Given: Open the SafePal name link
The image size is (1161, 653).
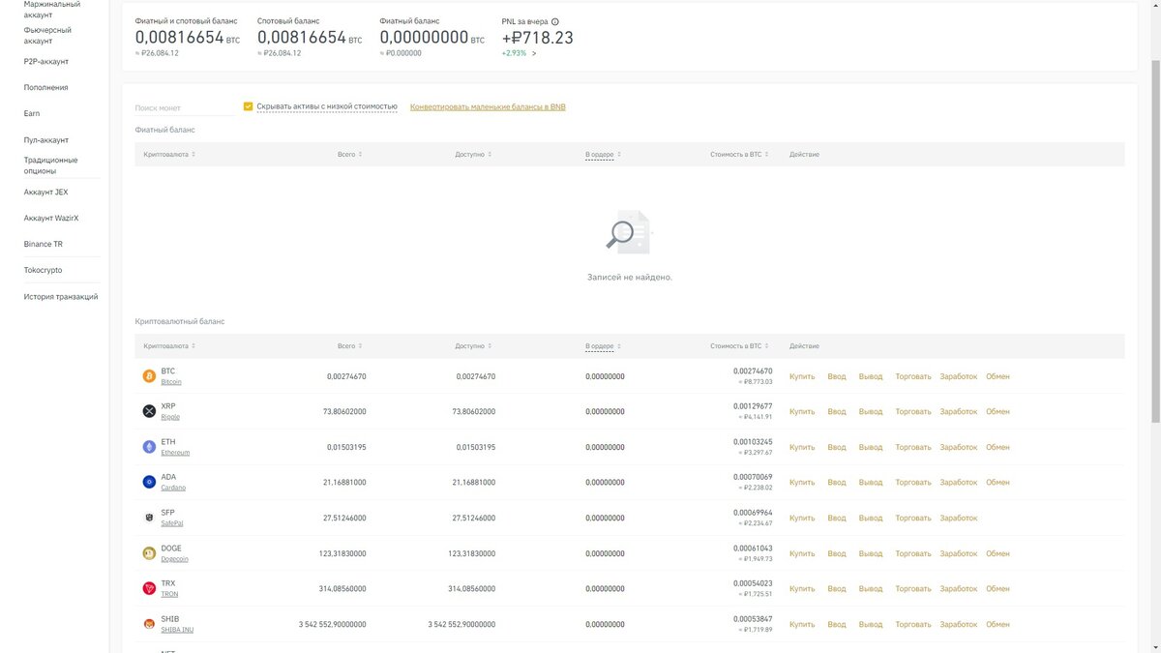Looking at the screenshot, I should point(171,523).
